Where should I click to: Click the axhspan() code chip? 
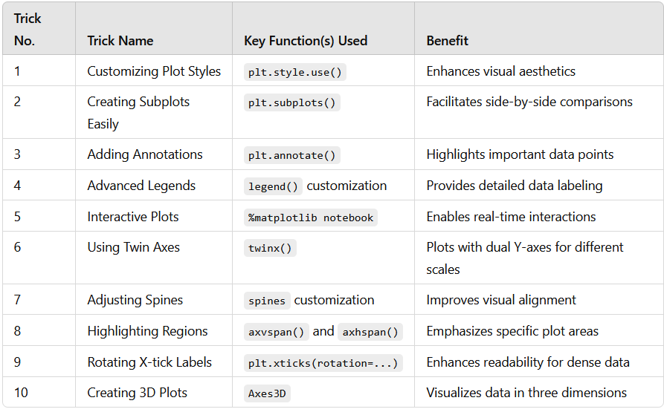point(370,332)
